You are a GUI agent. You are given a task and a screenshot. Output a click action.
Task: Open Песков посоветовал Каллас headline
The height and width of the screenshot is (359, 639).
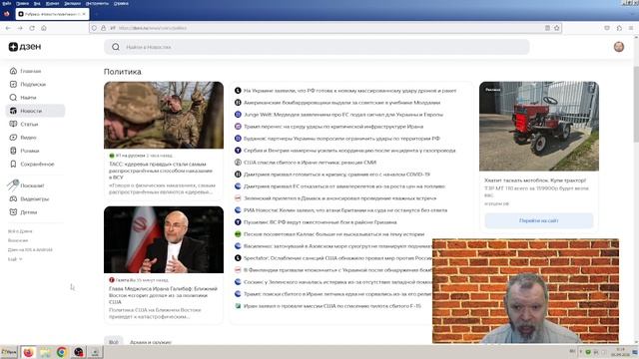(x=333, y=234)
